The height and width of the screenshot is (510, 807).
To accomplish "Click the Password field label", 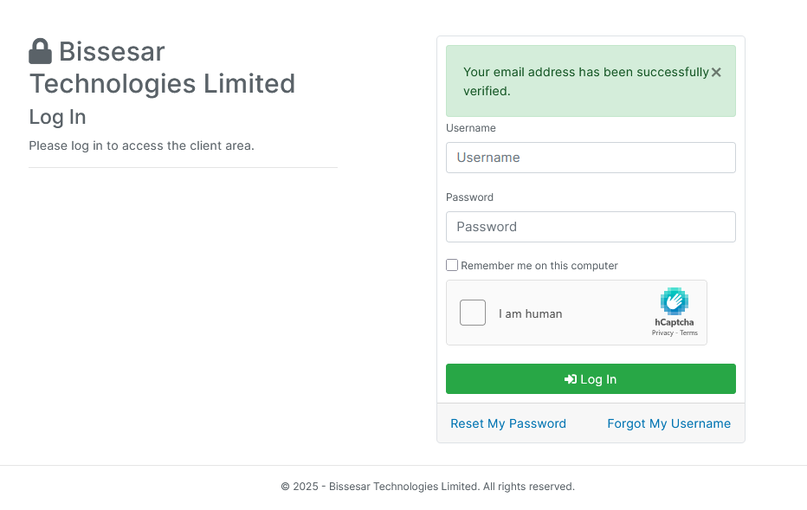I will tap(469, 197).
